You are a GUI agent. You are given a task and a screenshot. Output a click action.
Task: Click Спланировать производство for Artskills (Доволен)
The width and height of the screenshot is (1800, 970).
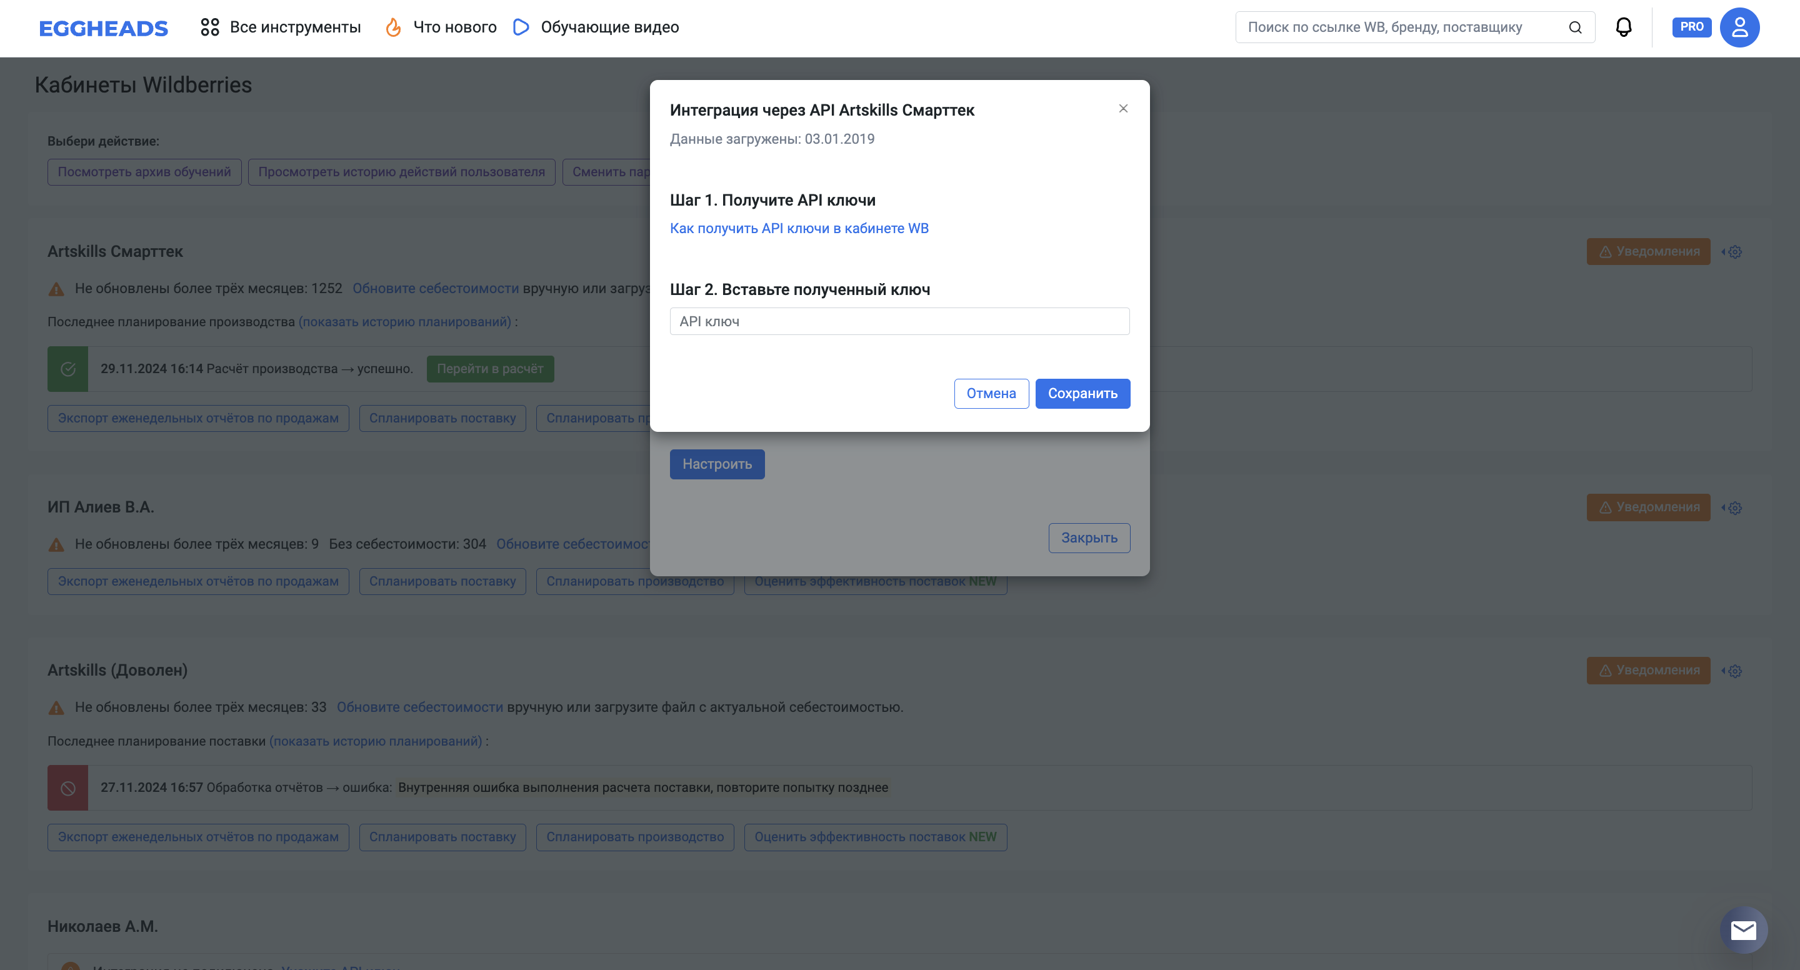(x=634, y=837)
